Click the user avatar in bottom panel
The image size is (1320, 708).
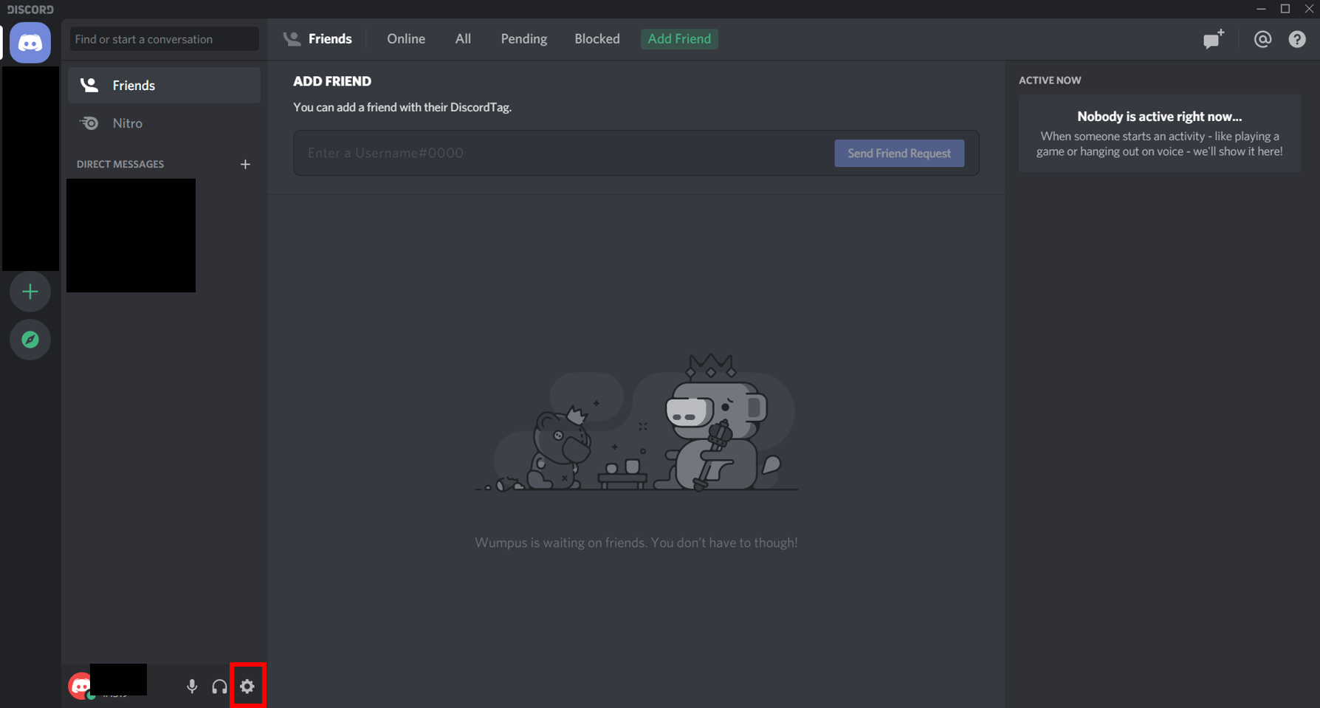[80, 686]
